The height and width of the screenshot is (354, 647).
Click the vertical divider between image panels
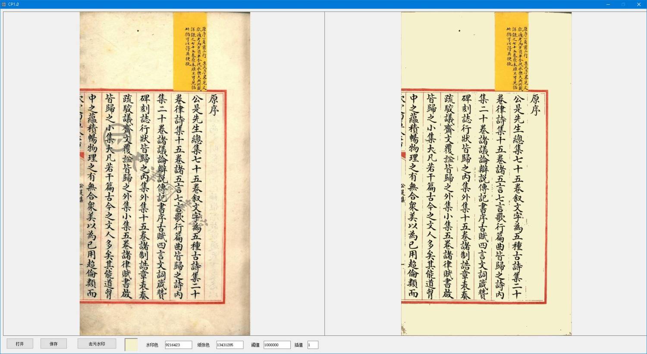pos(324,173)
